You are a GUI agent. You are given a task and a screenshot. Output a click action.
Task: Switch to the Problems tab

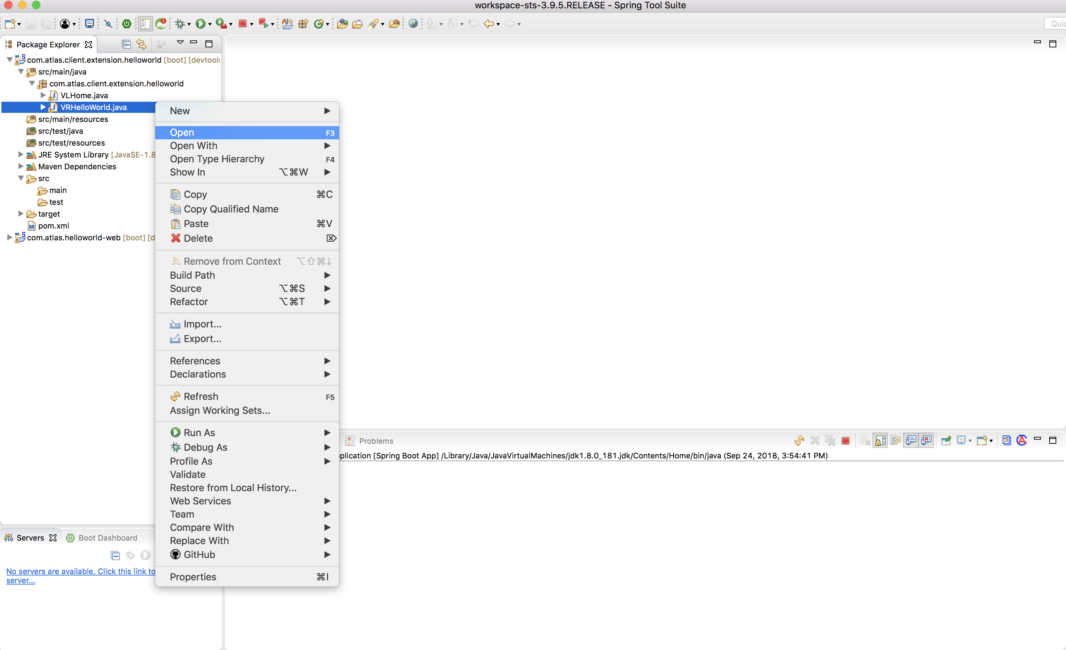pos(370,441)
